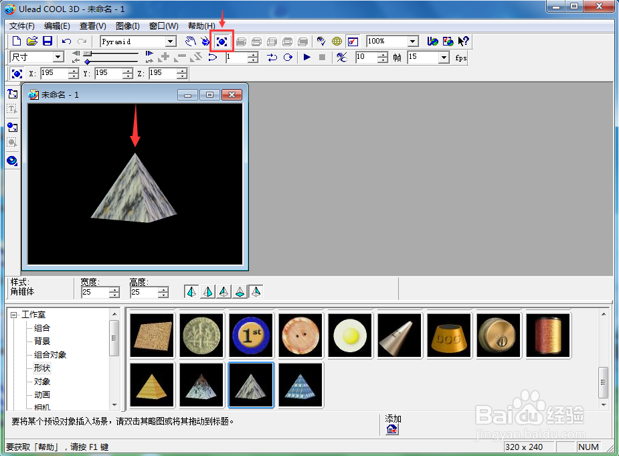Open the 帮助(H) menu
The width and height of the screenshot is (619, 456).
point(201,26)
